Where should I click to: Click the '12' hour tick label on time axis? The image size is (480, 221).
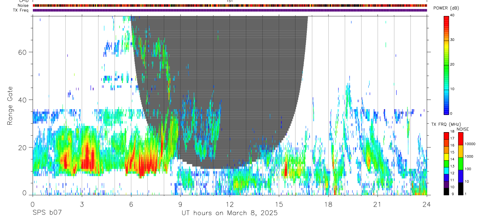(230, 204)
